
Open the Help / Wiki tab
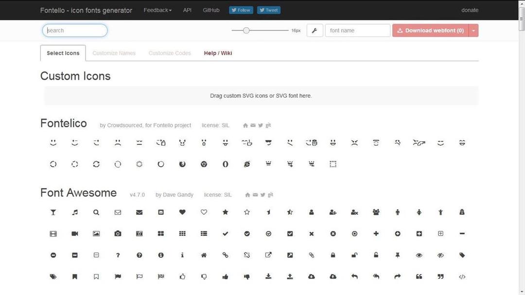tap(218, 53)
